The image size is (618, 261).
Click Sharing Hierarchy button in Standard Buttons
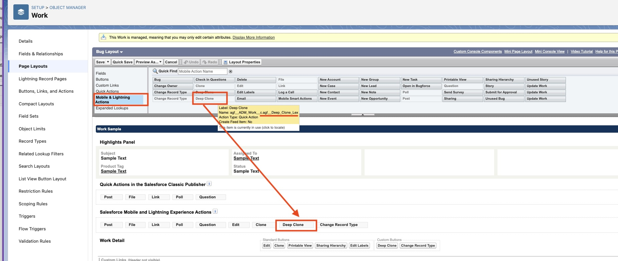pyautogui.click(x=331, y=246)
